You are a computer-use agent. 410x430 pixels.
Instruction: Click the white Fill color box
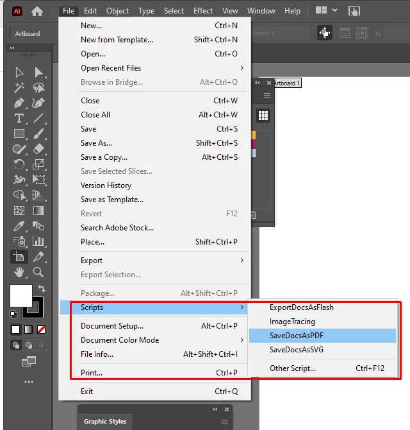[20, 296]
